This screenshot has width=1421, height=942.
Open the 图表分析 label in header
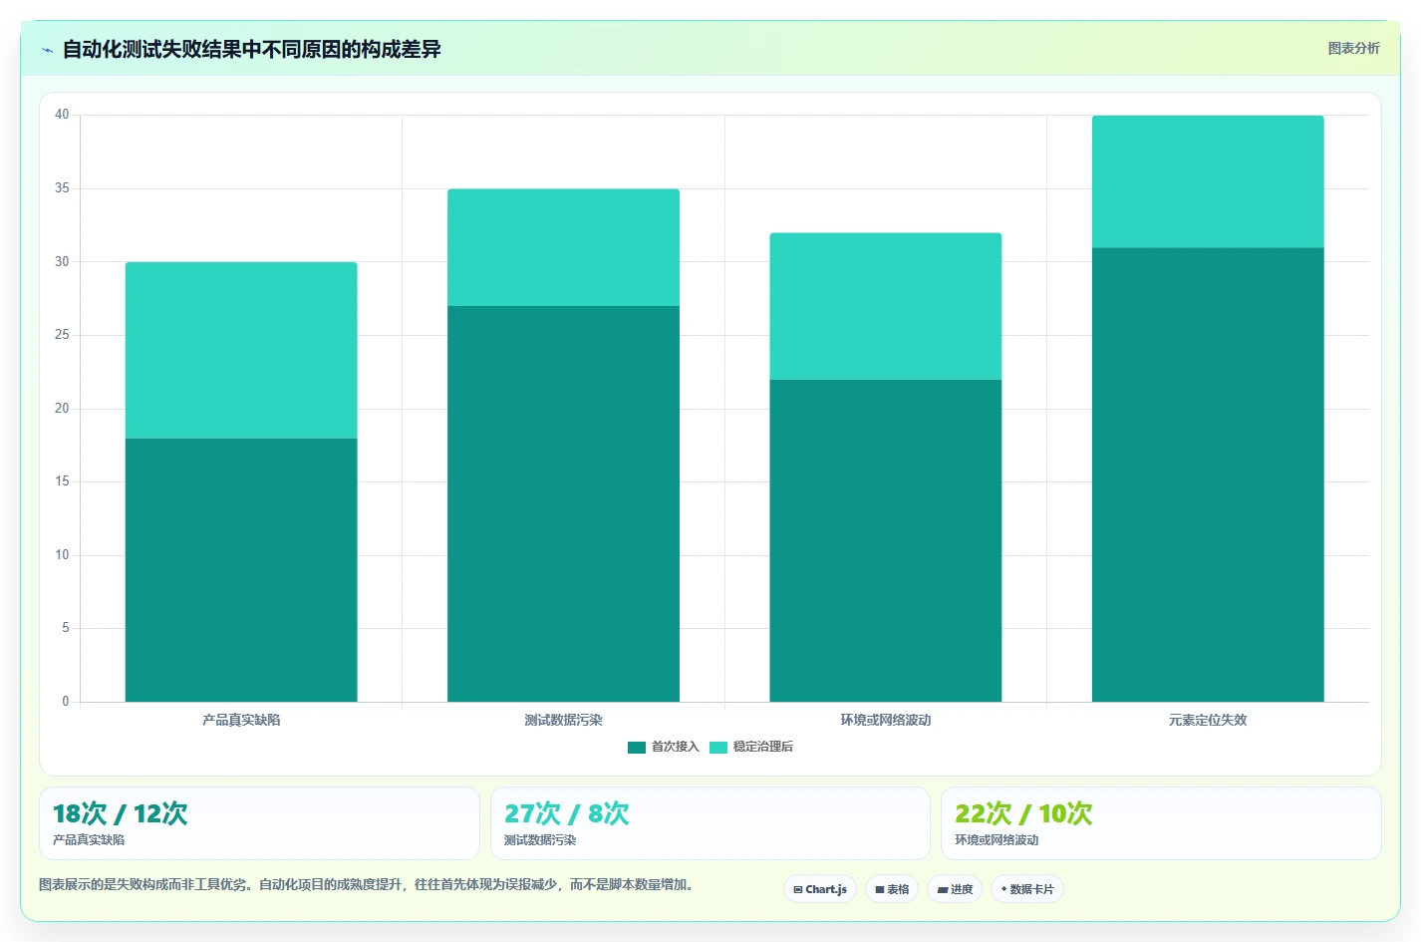[1353, 48]
